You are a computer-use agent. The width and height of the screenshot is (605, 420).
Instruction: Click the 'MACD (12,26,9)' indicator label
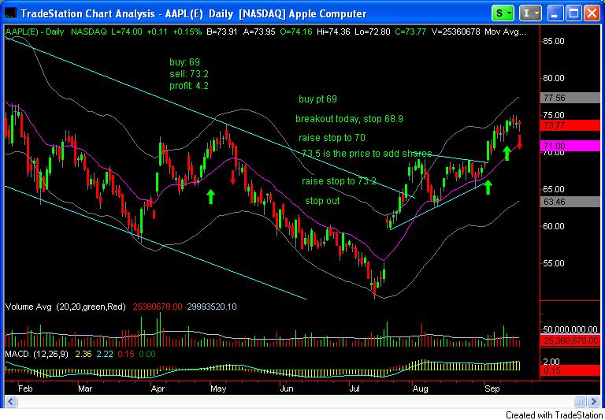(37, 354)
